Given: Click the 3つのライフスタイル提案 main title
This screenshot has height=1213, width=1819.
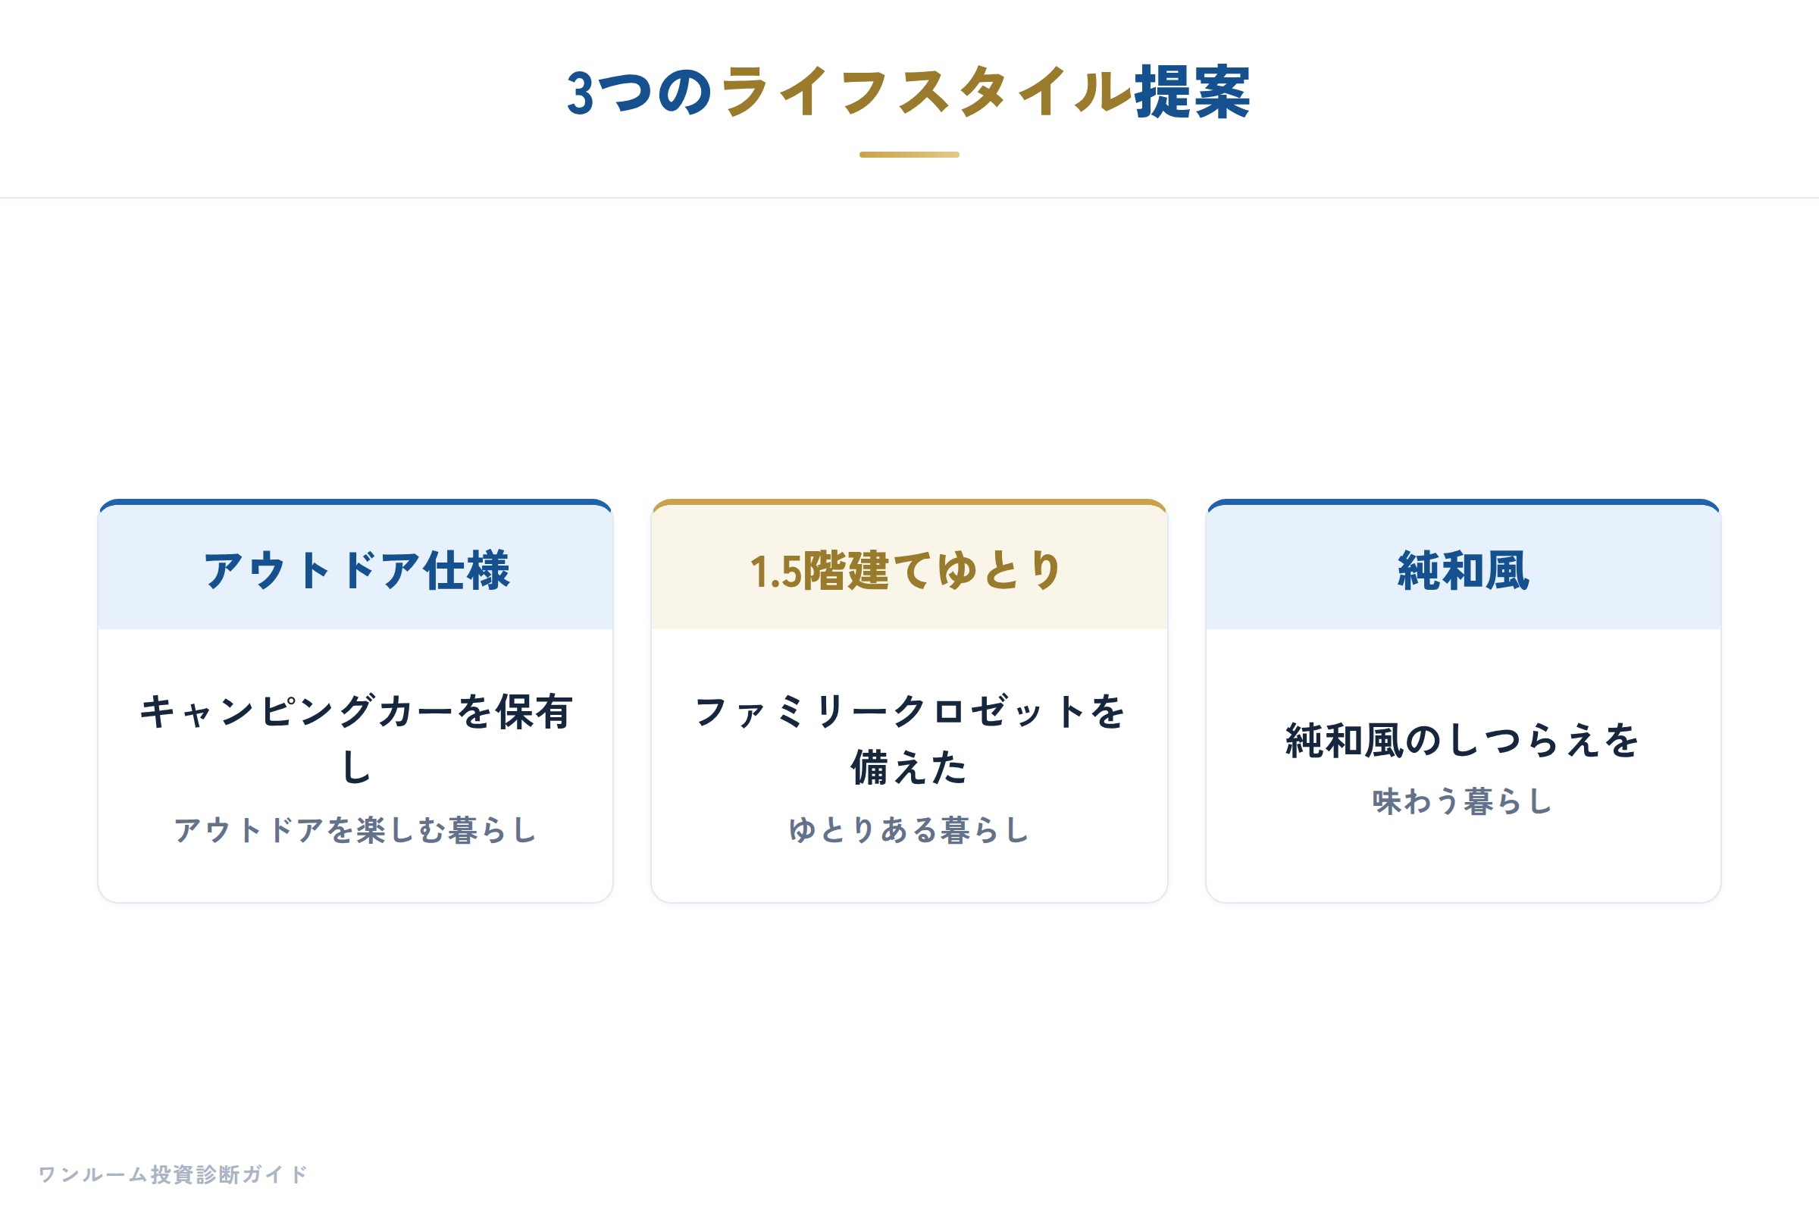Looking at the screenshot, I should tap(909, 92).
